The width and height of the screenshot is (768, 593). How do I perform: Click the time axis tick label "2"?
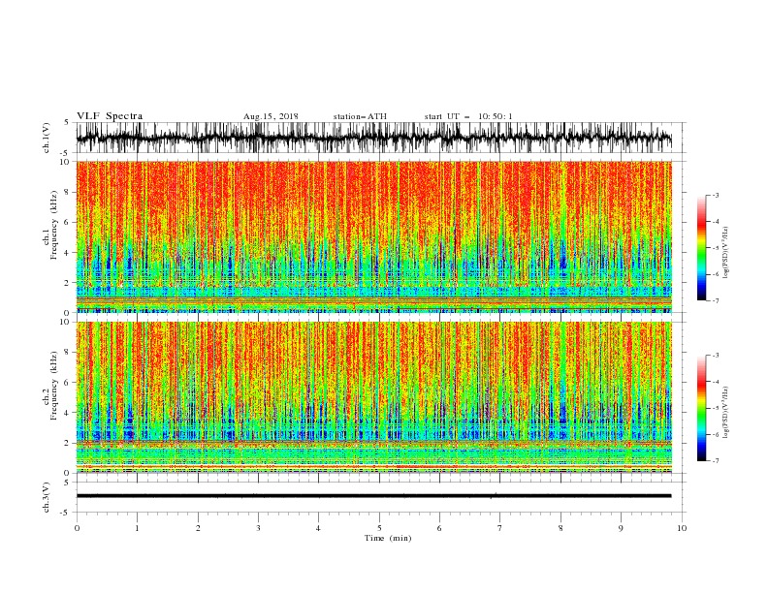[x=198, y=528]
